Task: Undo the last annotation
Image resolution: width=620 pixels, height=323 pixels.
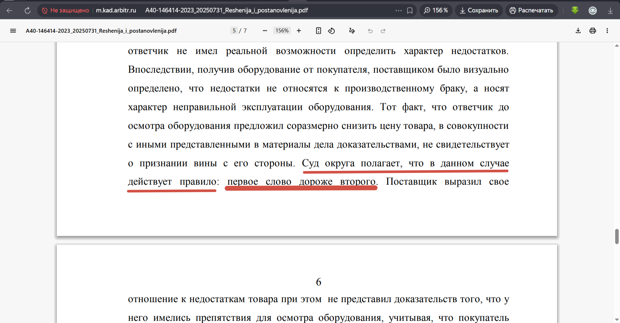Action: tap(370, 31)
